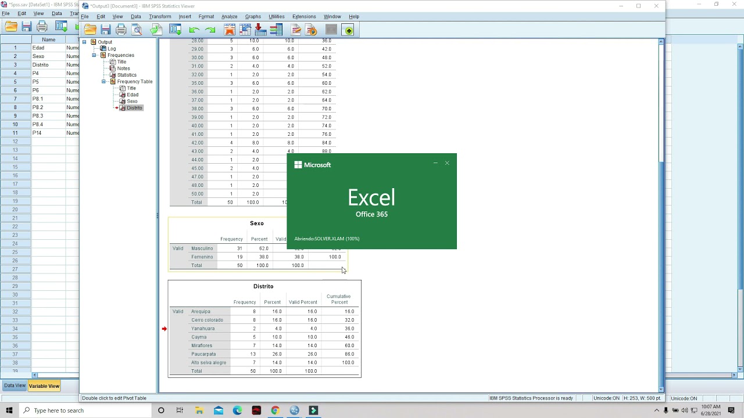Open Print Preview in Viewer toolbar
Image resolution: width=744 pixels, height=418 pixels.
137,30
